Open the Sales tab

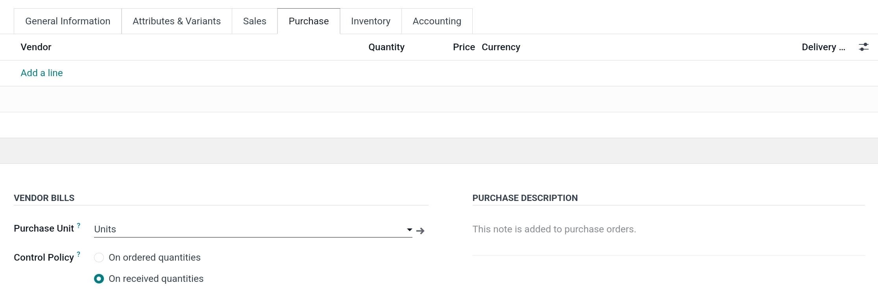tap(255, 21)
